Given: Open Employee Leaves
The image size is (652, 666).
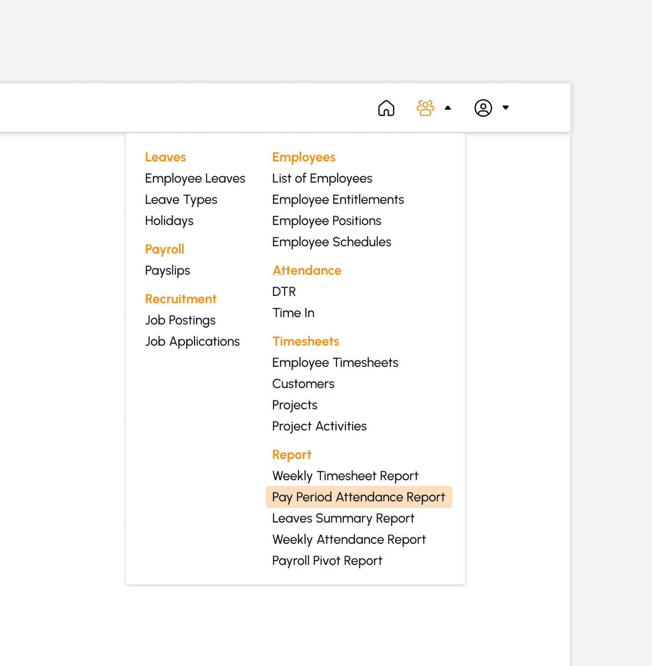Looking at the screenshot, I should [x=195, y=179].
